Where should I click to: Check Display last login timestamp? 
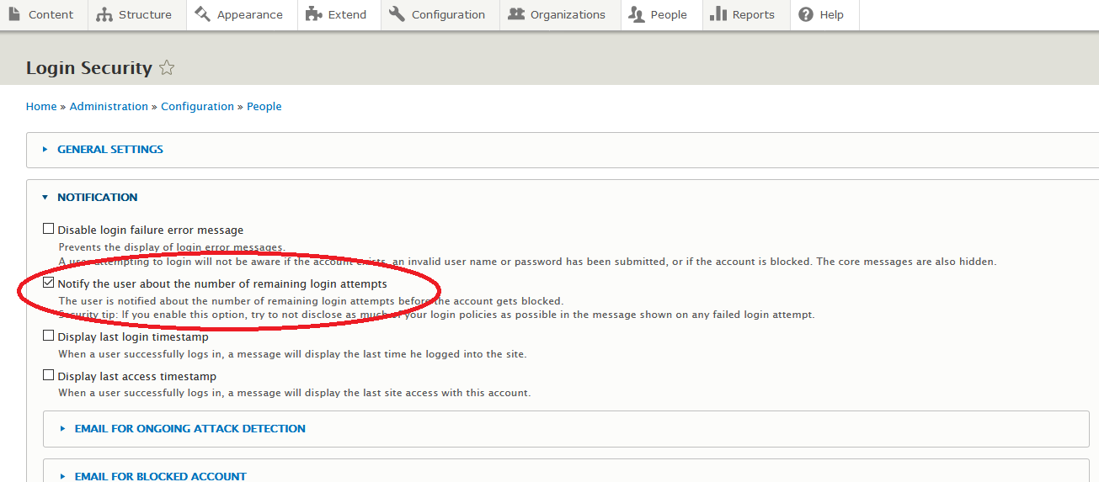[49, 336]
